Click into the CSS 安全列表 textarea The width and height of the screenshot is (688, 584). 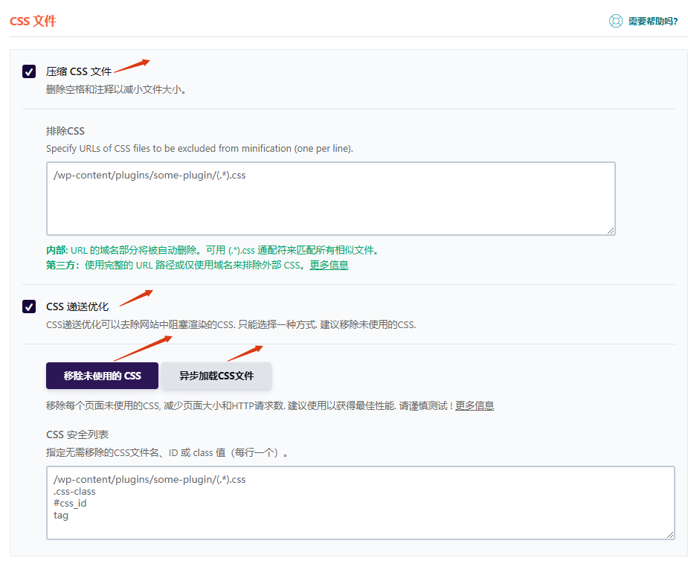pos(360,503)
